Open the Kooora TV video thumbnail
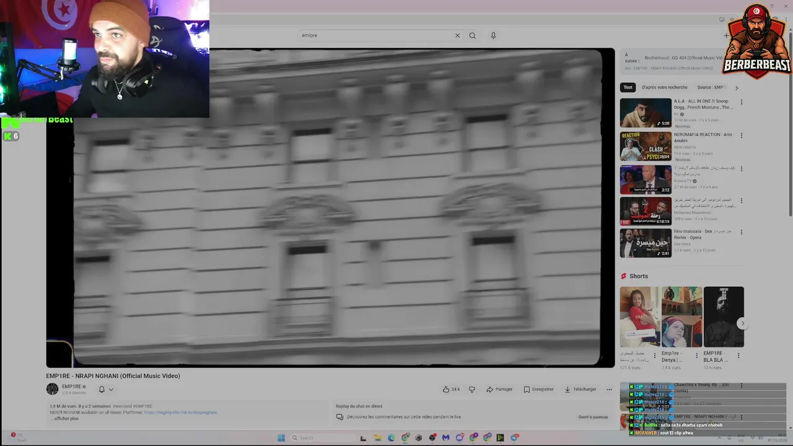Viewport: 793px width, 446px height. coord(646,179)
